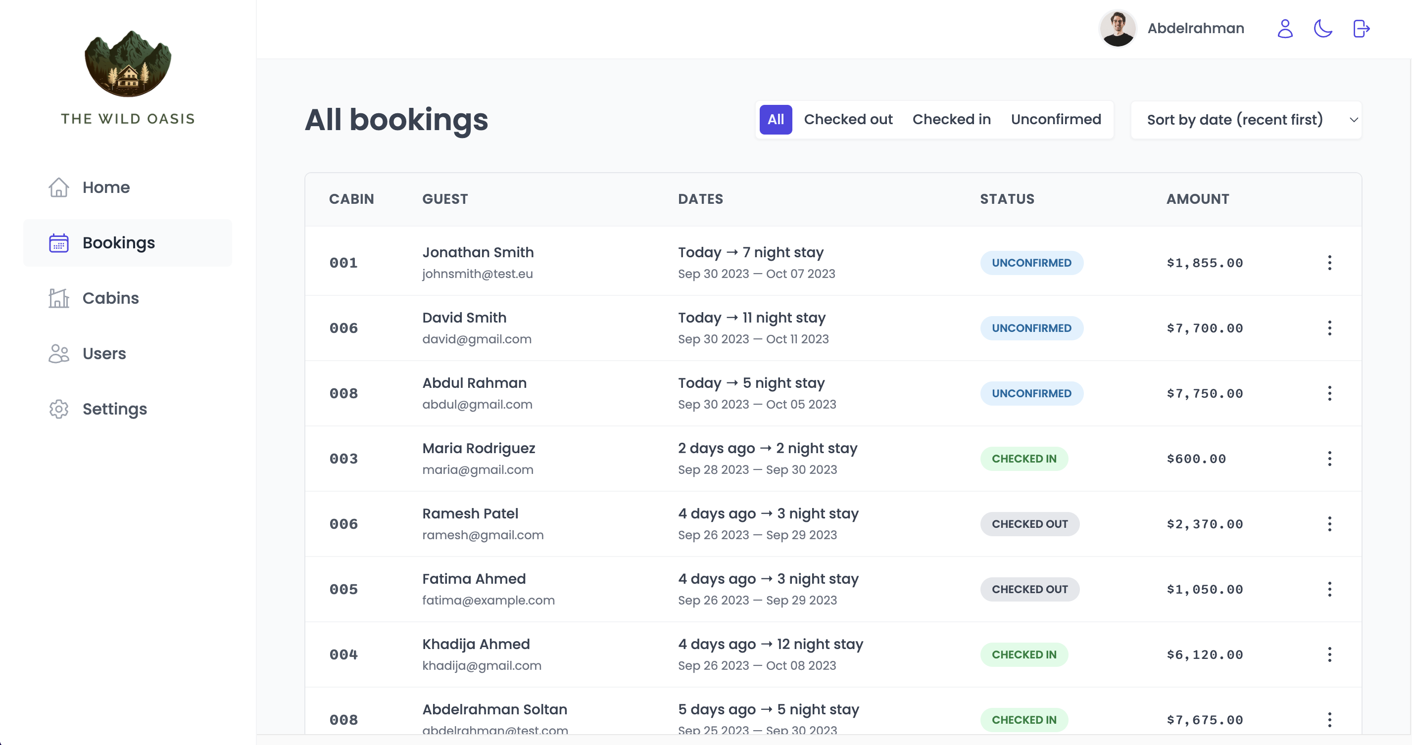Filter by Unconfirmed bookings
Image resolution: width=1412 pixels, height=745 pixels.
(x=1056, y=119)
